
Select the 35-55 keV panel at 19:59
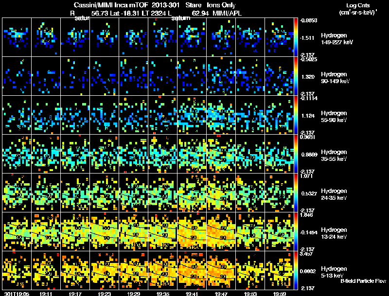(279, 154)
